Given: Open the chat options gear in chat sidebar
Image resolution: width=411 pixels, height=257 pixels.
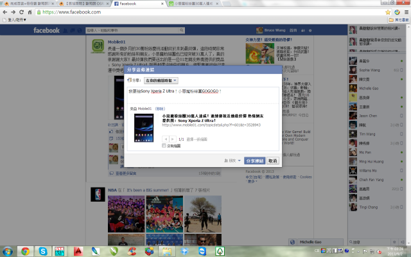Looking at the screenshot, I should point(394,242).
